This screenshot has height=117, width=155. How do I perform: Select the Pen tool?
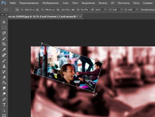4,99
